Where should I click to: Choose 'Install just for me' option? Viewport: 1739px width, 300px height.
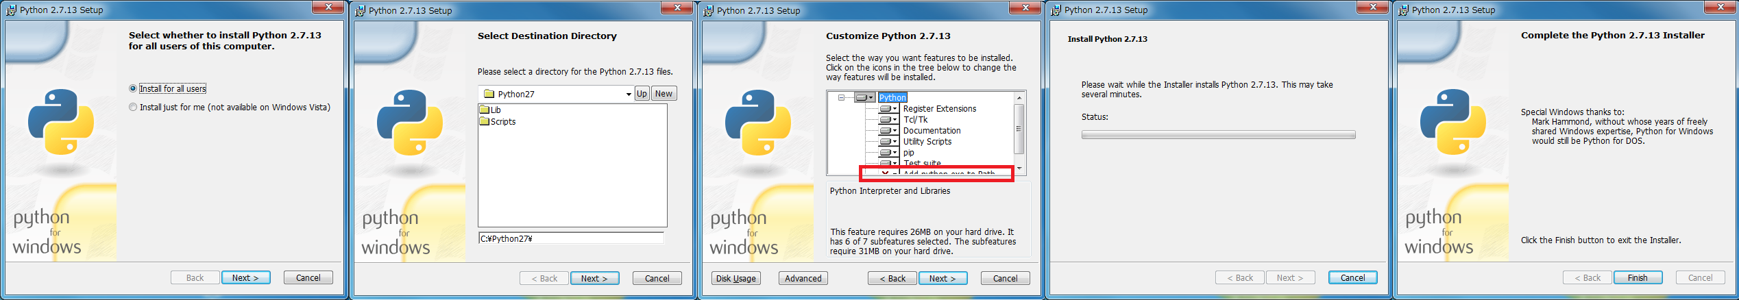coord(133,107)
